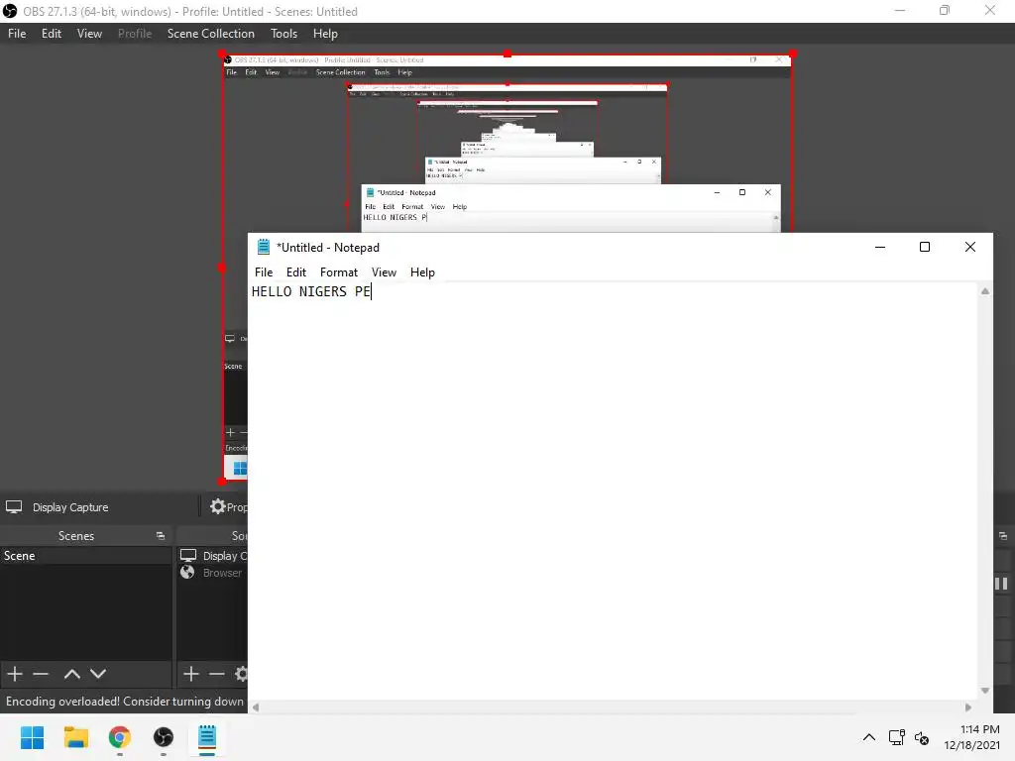Open the OBS Profile menu
The width and height of the screenshot is (1015, 761).
point(135,34)
